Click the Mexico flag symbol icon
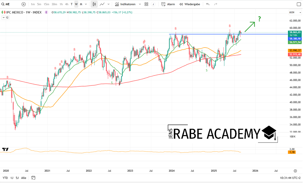 3,12
